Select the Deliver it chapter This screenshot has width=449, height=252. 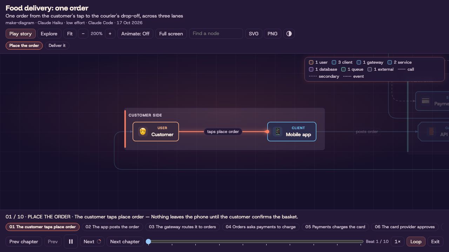click(57, 45)
